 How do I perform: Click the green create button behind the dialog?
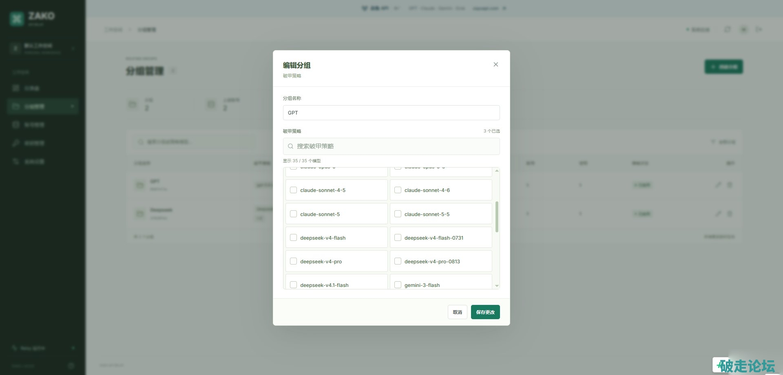coord(724,67)
